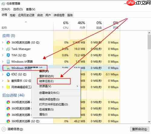Switch to the 性能 tab
The image size is (151, 134).
pyautogui.click(x=13, y=15)
